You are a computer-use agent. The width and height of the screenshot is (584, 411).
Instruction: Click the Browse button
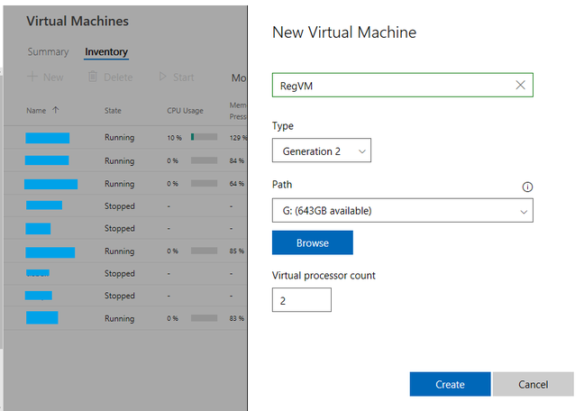click(313, 242)
